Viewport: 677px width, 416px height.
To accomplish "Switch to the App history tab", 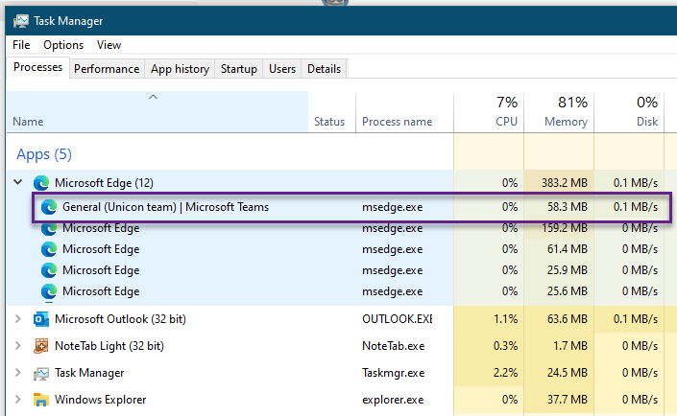I will coord(180,69).
